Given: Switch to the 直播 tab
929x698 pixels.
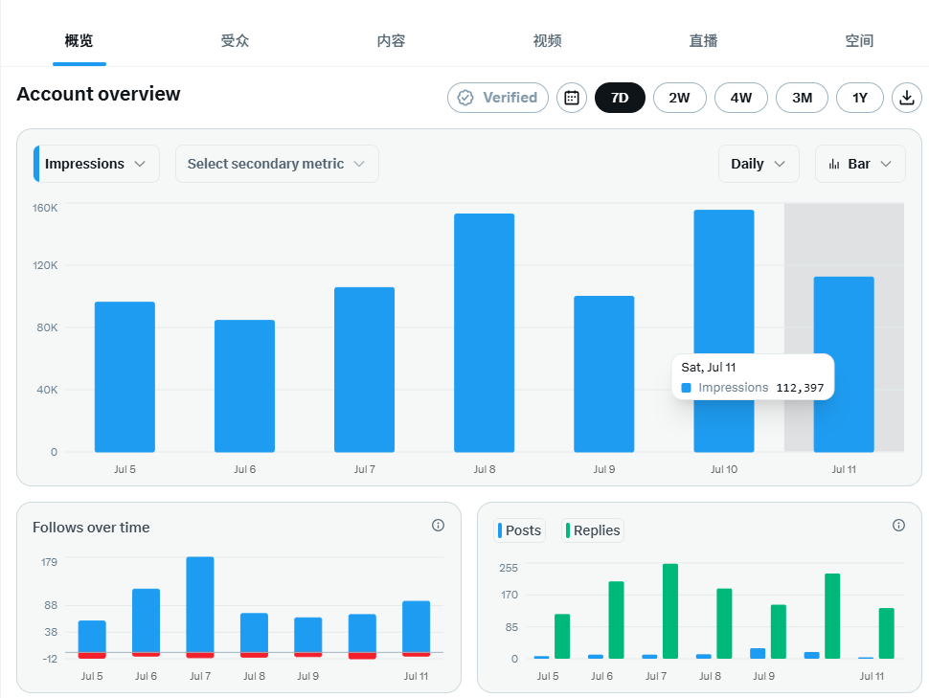Looking at the screenshot, I should [x=703, y=41].
